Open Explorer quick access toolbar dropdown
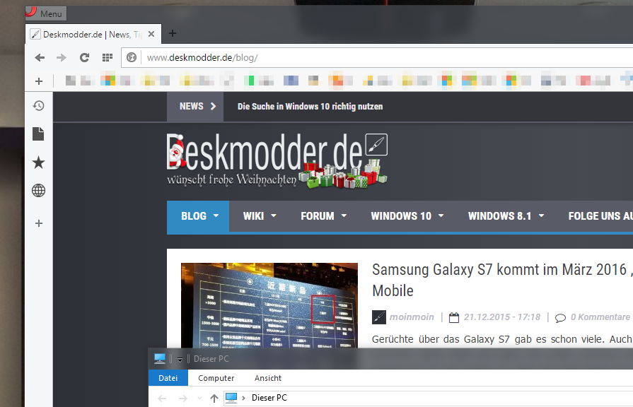633x407 pixels. coord(180,359)
